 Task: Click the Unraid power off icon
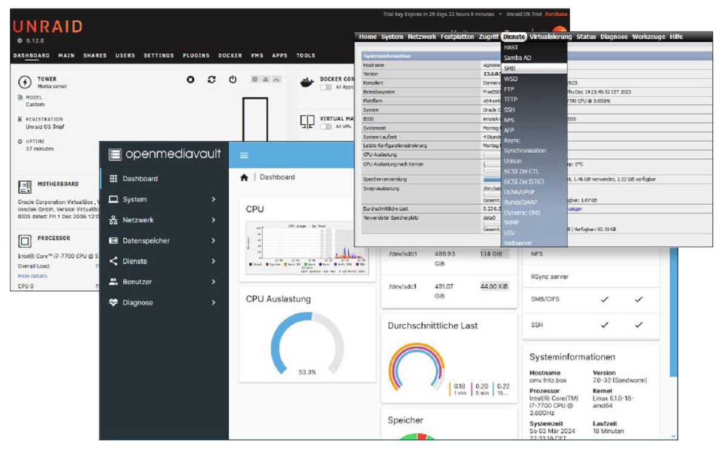click(x=233, y=79)
